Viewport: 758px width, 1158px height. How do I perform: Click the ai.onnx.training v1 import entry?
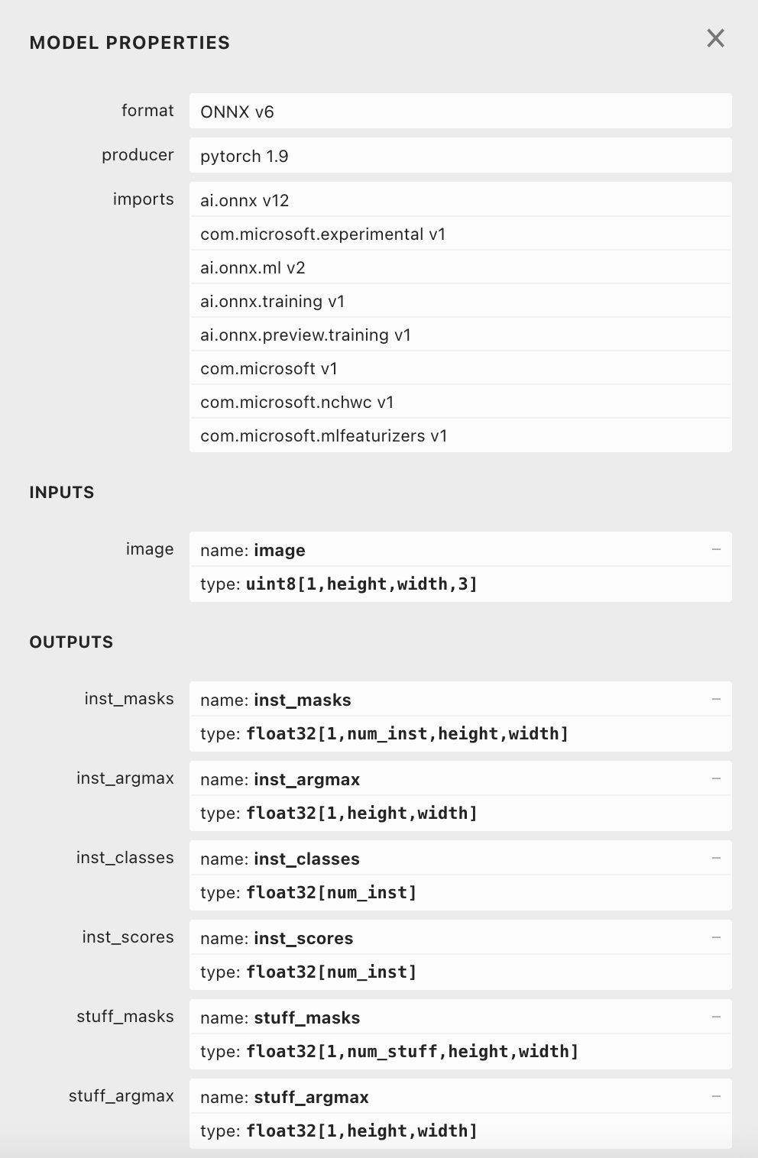[458, 301]
